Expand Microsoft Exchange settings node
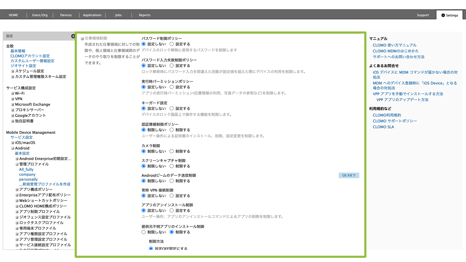The width and height of the screenshot is (466, 262). (13, 105)
